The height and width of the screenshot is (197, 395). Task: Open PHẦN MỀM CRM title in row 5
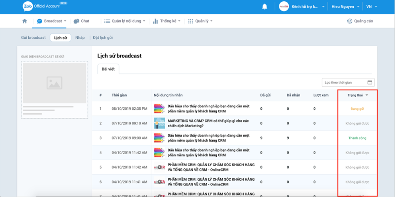(x=211, y=167)
